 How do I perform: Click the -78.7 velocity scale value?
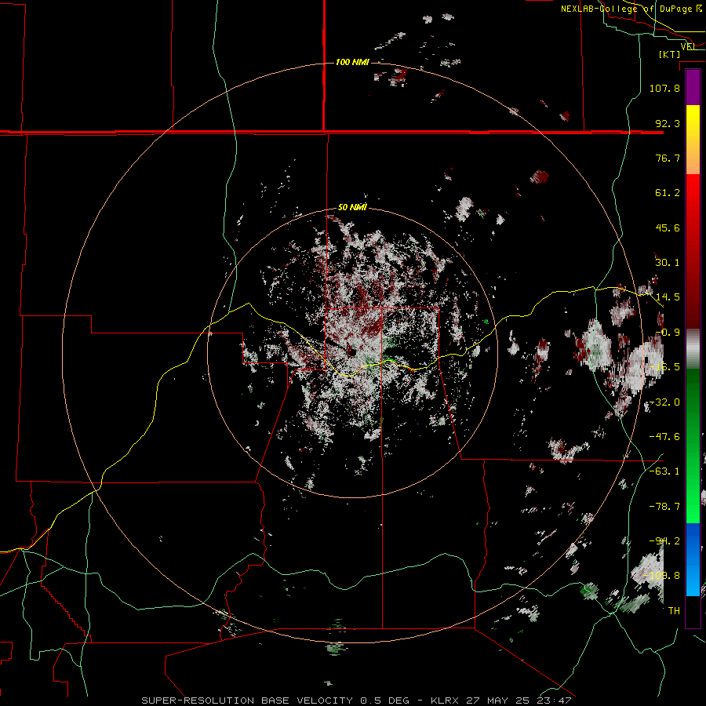click(664, 507)
